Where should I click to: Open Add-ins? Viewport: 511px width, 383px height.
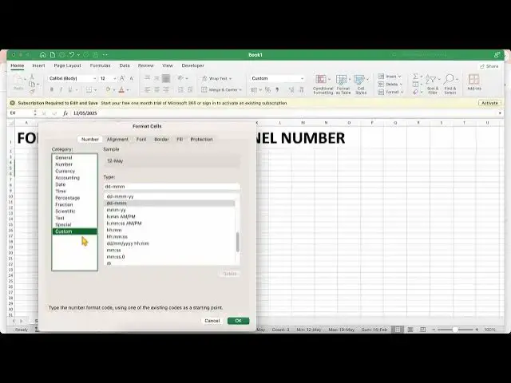tap(473, 82)
